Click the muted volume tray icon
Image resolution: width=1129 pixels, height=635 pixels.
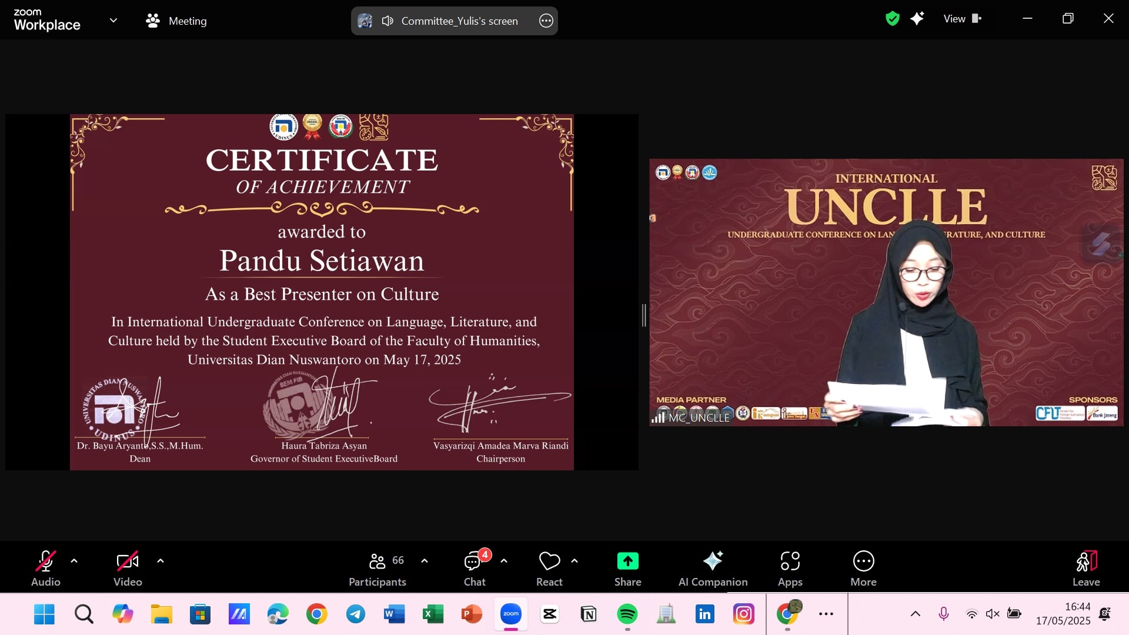(993, 614)
